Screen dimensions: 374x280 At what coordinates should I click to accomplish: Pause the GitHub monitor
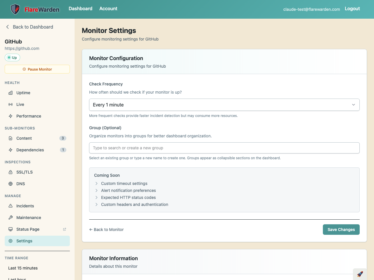[37, 69]
